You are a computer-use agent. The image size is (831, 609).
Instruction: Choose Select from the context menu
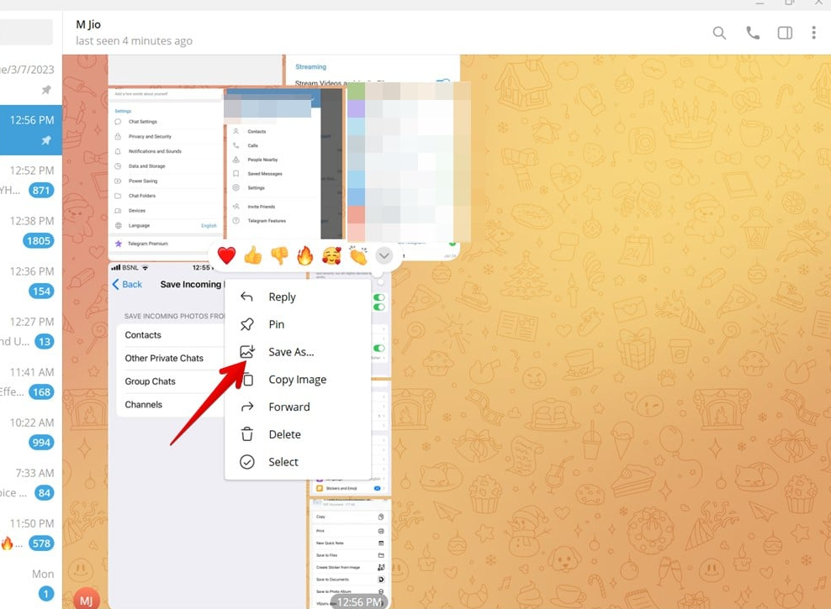pyautogui.click(x=297, y=462)
